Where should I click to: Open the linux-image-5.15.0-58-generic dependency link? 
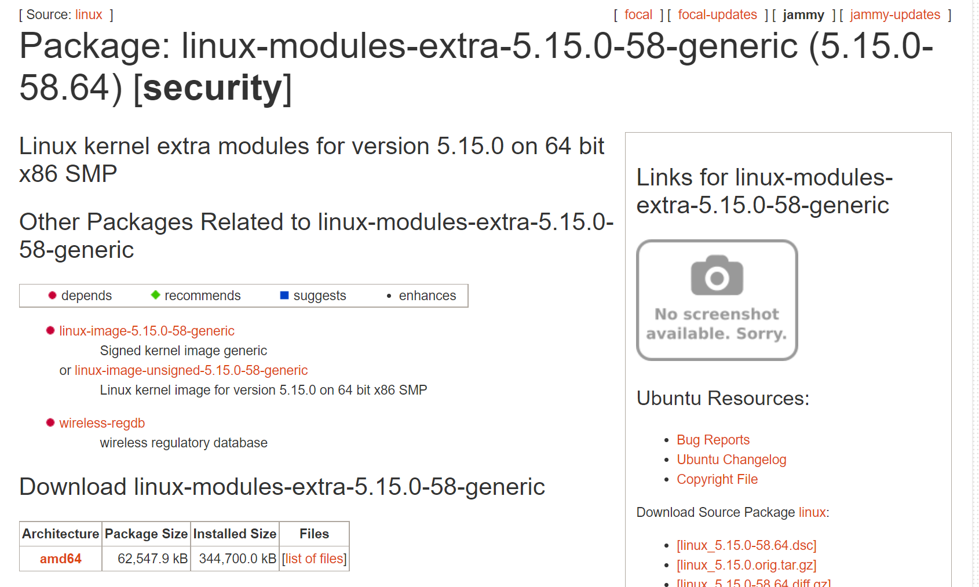pyautogui.click(x=147, y=330)
